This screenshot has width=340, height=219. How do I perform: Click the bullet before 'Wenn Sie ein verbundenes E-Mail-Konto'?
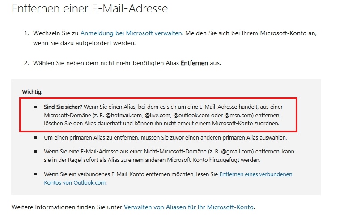click(x=35, y=174)
